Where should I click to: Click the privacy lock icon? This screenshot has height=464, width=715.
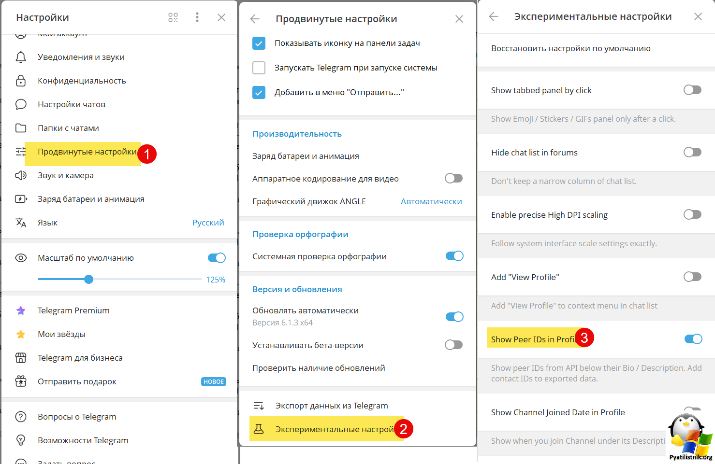[21, 81]
